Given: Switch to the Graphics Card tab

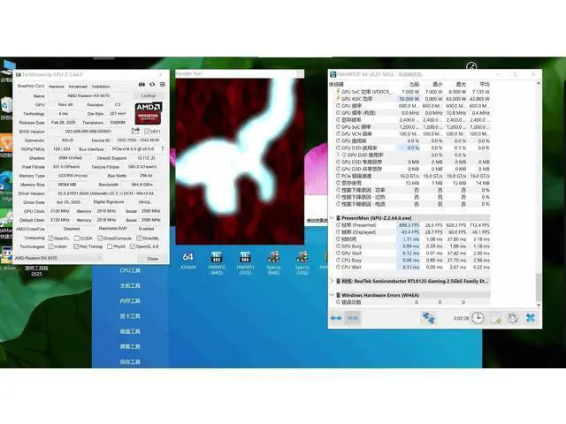Looking at the screenshot, I should 31,86.
